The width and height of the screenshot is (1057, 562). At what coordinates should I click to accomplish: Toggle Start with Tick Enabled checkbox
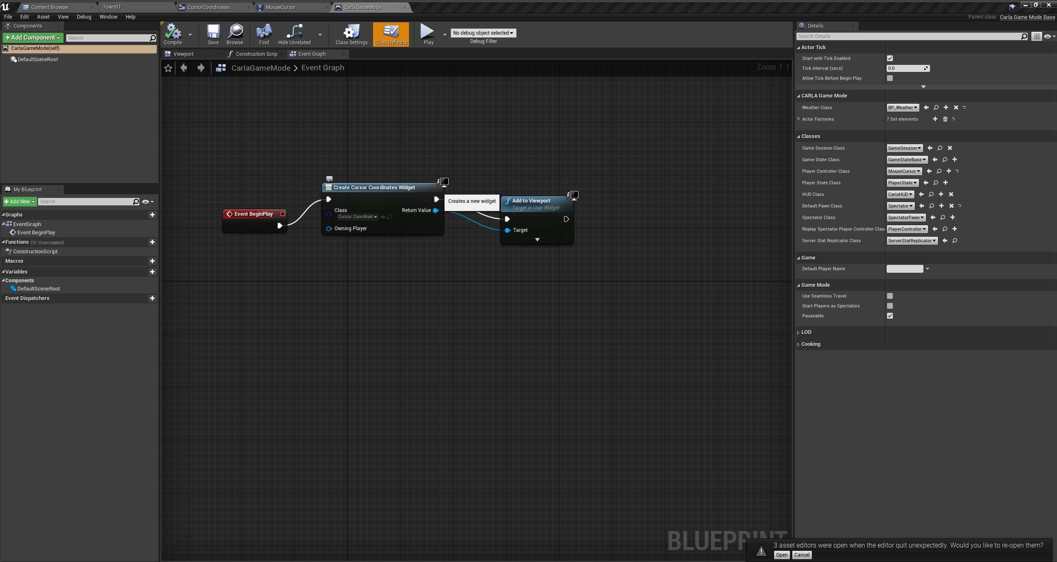pos(890,58)
